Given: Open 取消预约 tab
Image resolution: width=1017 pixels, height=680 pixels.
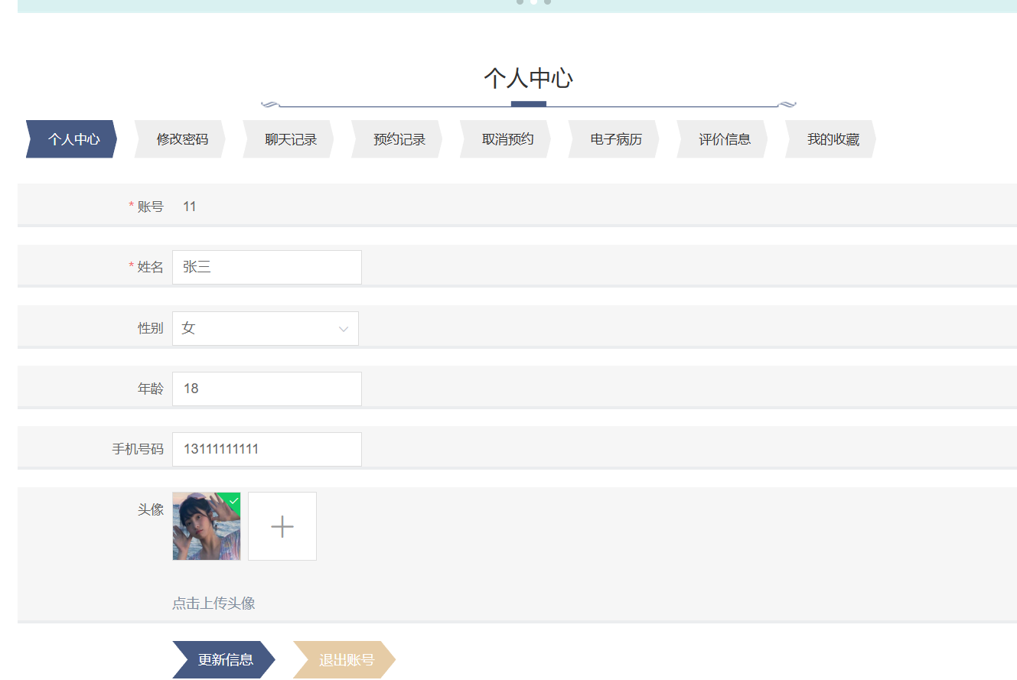Looking at the screenshot, I should (x=507, y=139).
